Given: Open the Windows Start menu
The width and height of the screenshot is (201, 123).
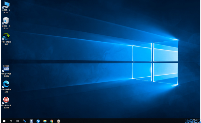Looking at the screenshot, I should tap(4, 121).
